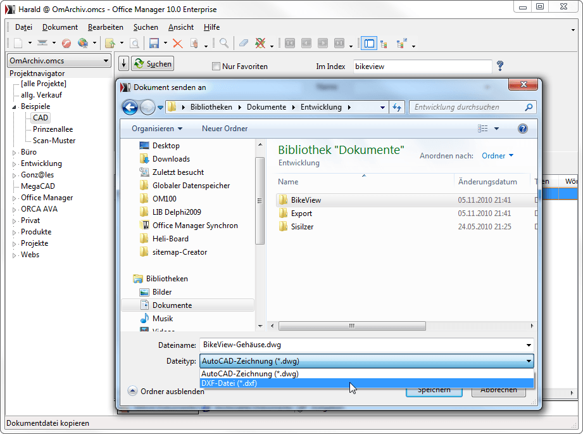Open the Suchen menu
Viewport: 583px width, 434px height.
146,27
